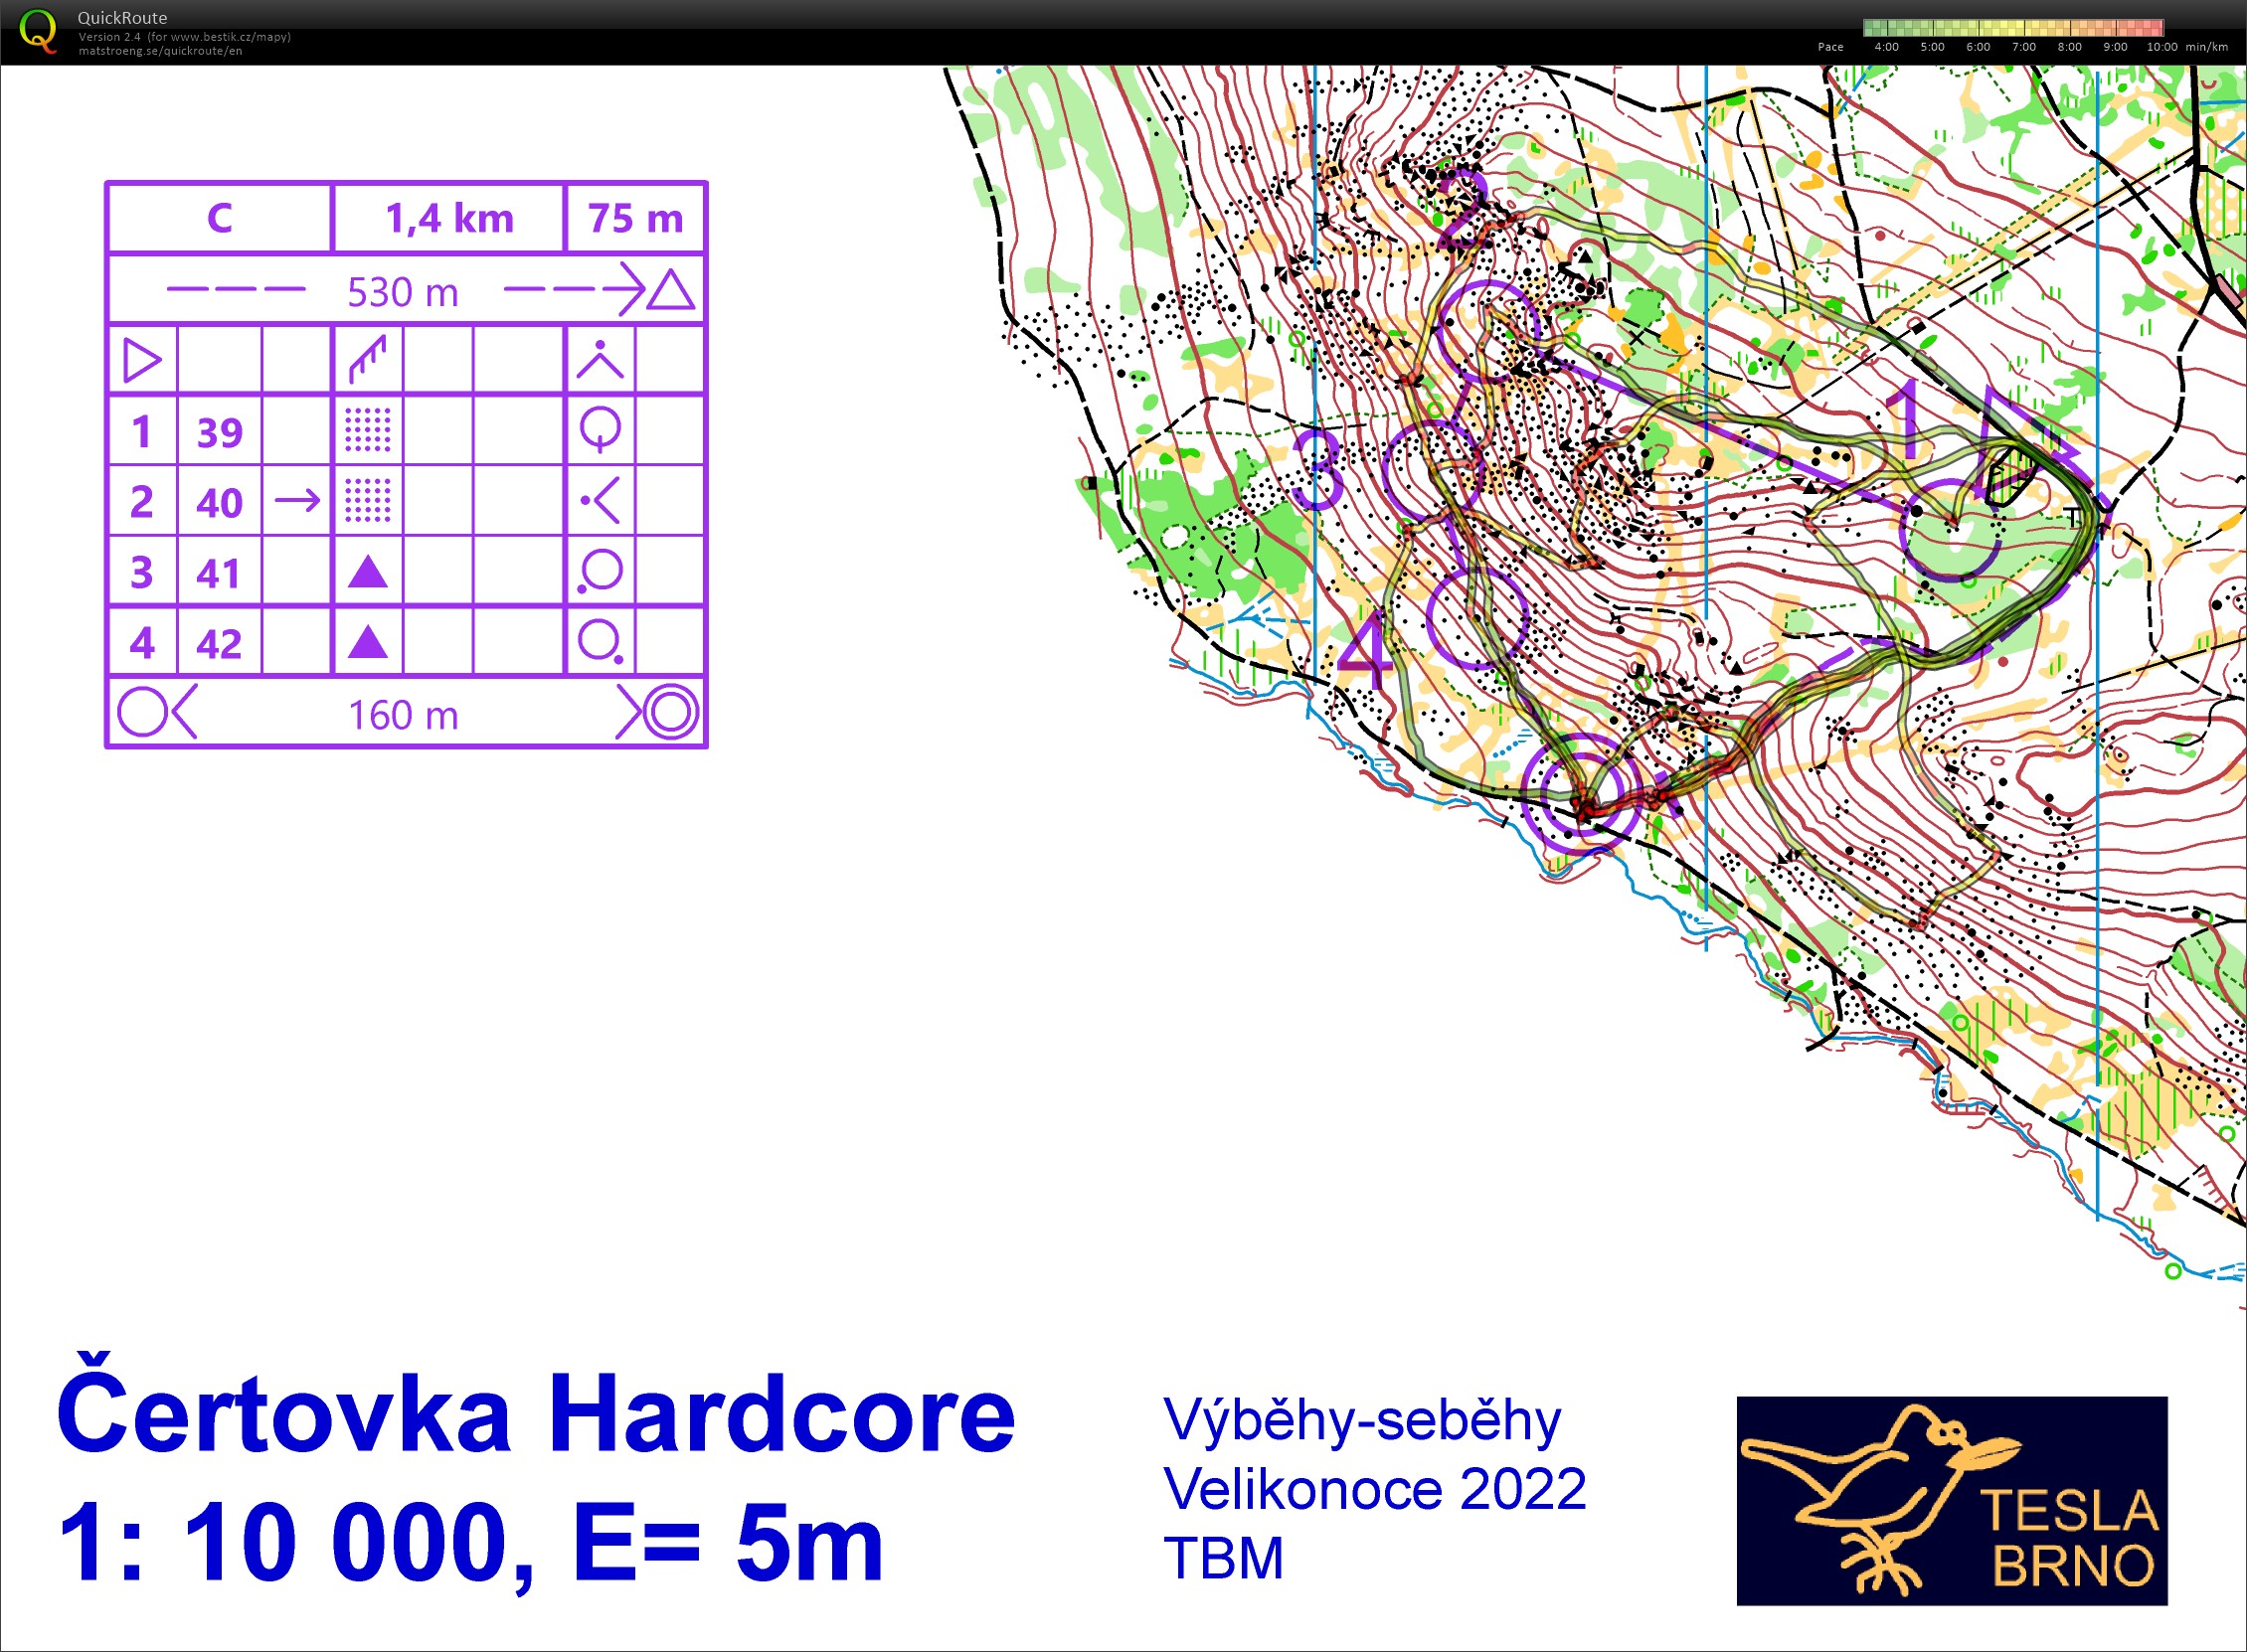Click the crossing arrow symbol in control 40 row
Screen dimensions: 2247x1652
tap(296, 502)
